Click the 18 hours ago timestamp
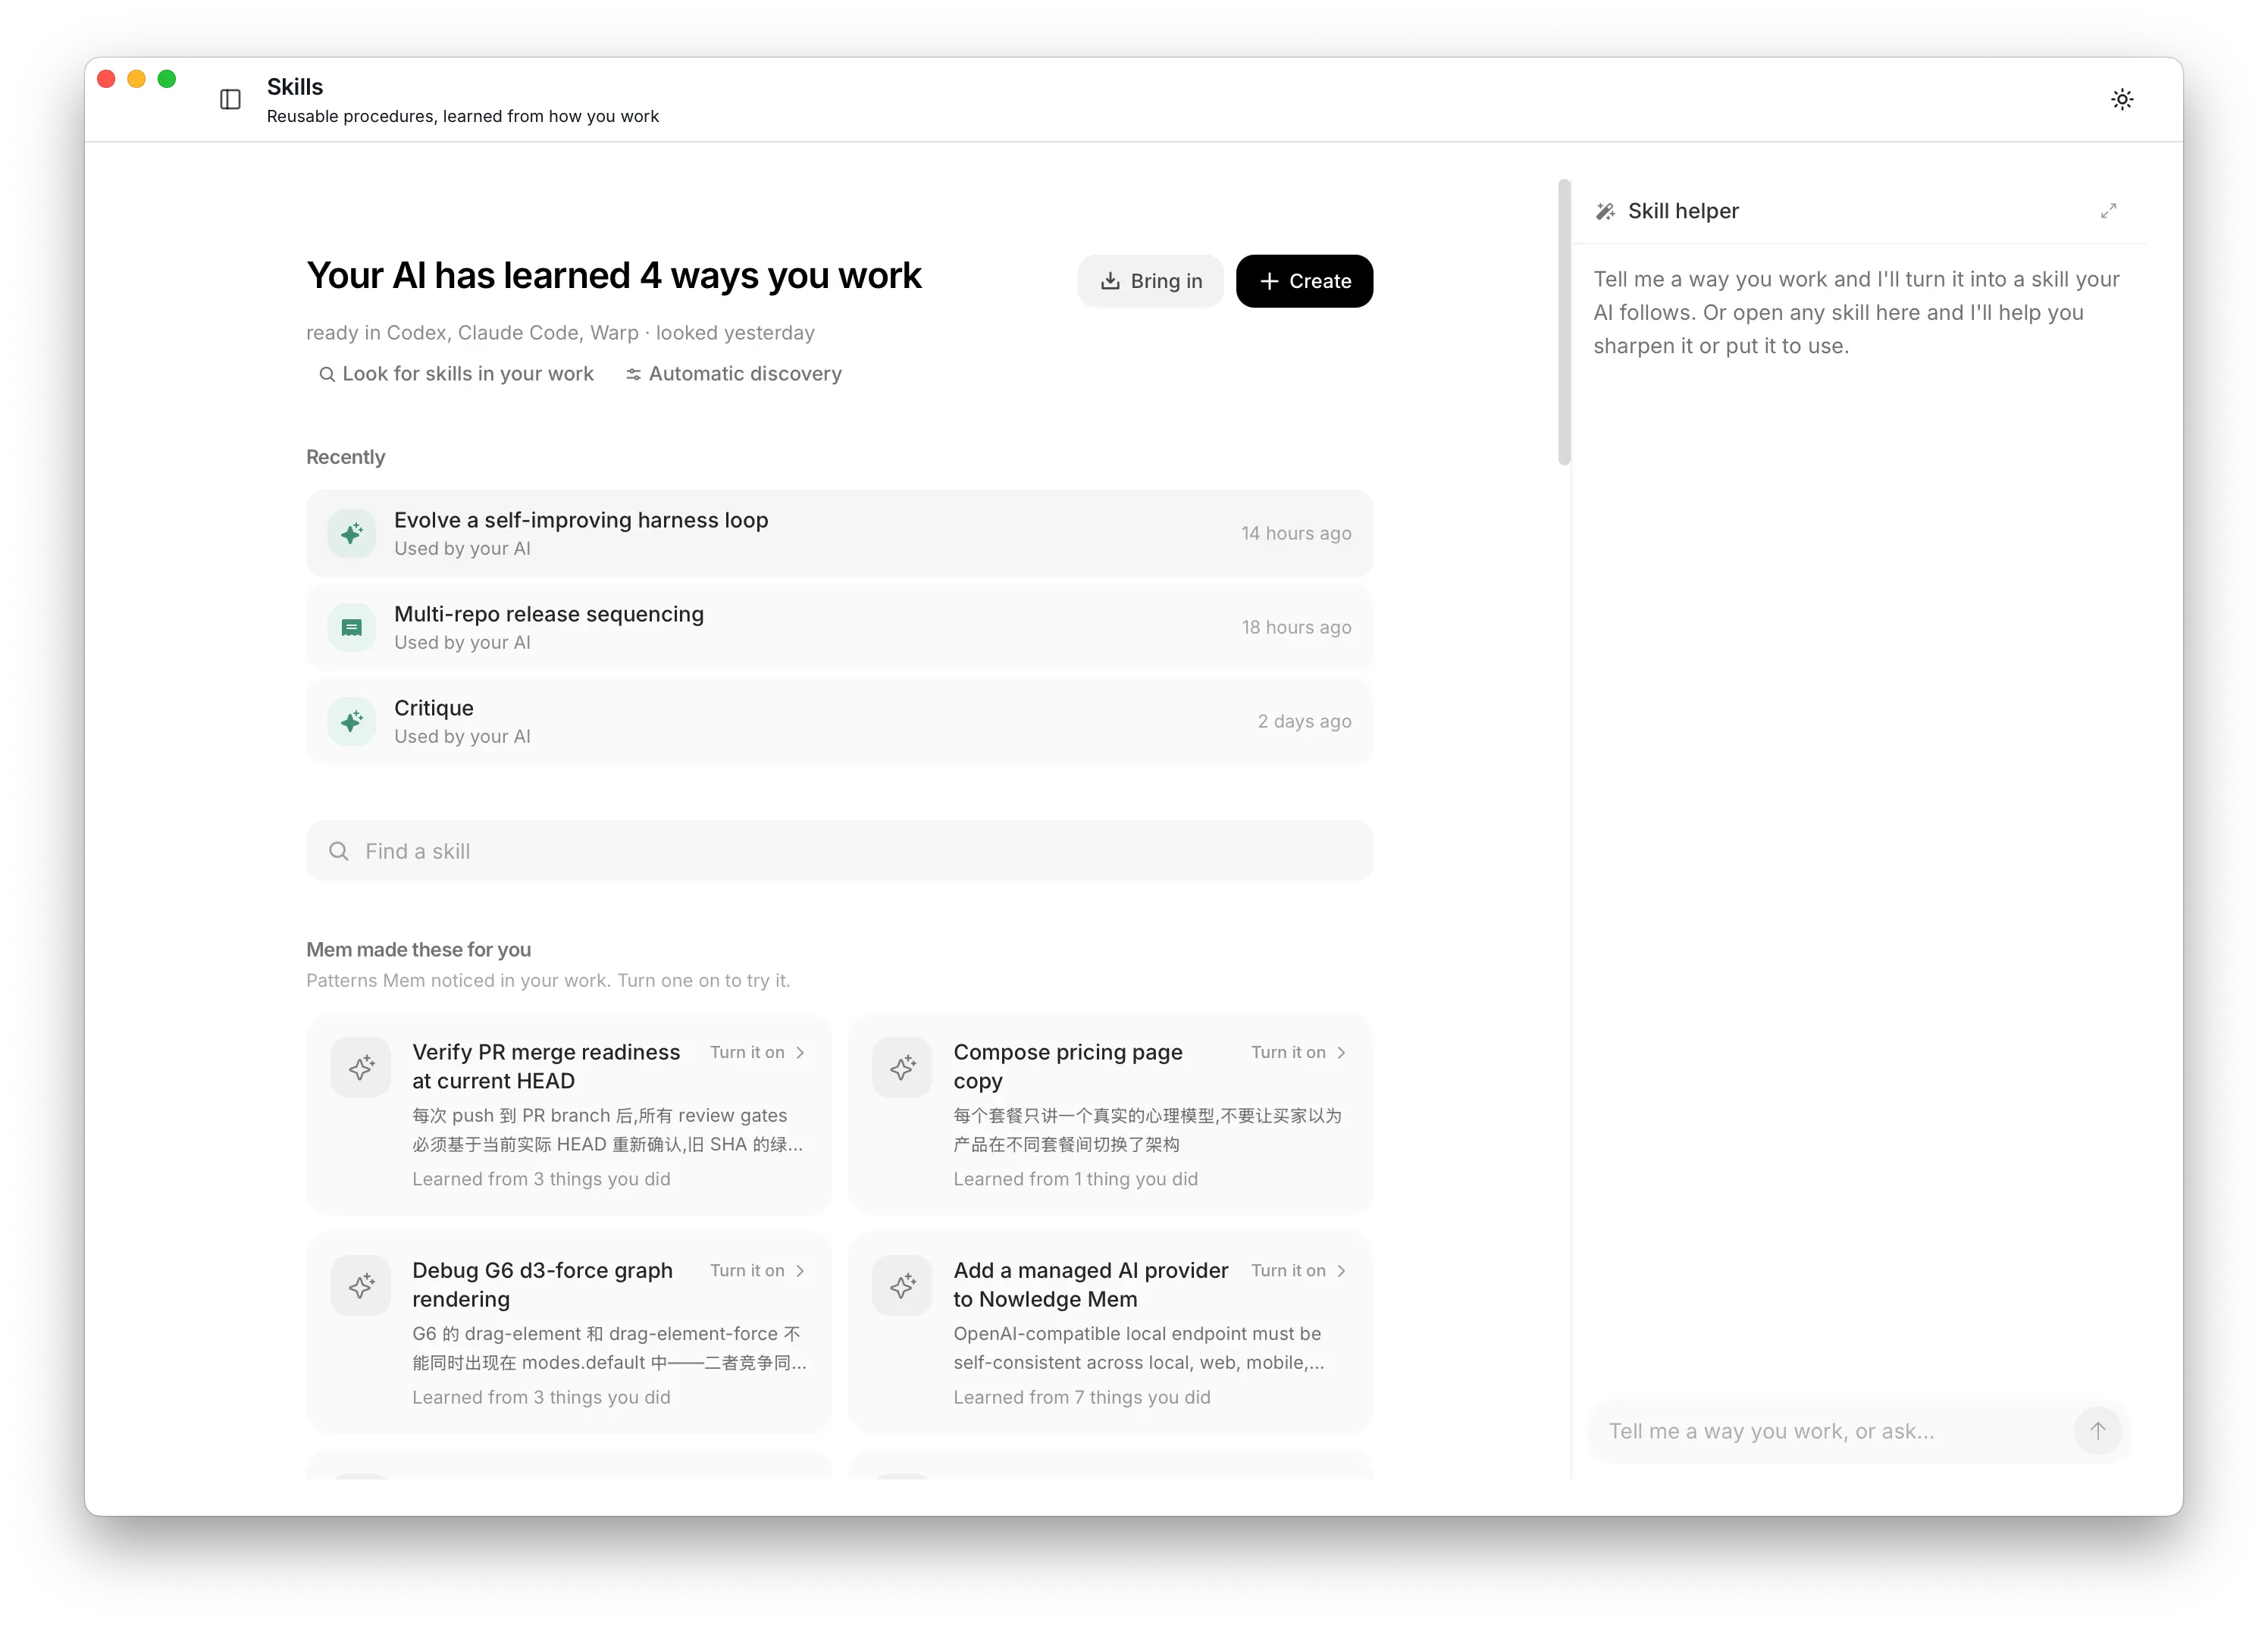 coord(1296,627)
